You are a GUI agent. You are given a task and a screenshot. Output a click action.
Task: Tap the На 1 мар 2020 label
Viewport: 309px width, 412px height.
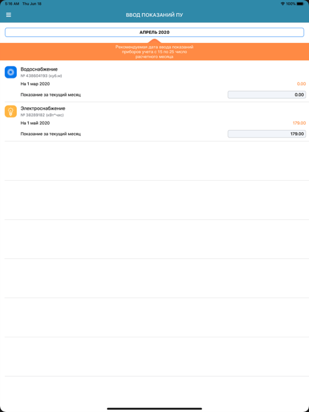(x=35, y=84)
